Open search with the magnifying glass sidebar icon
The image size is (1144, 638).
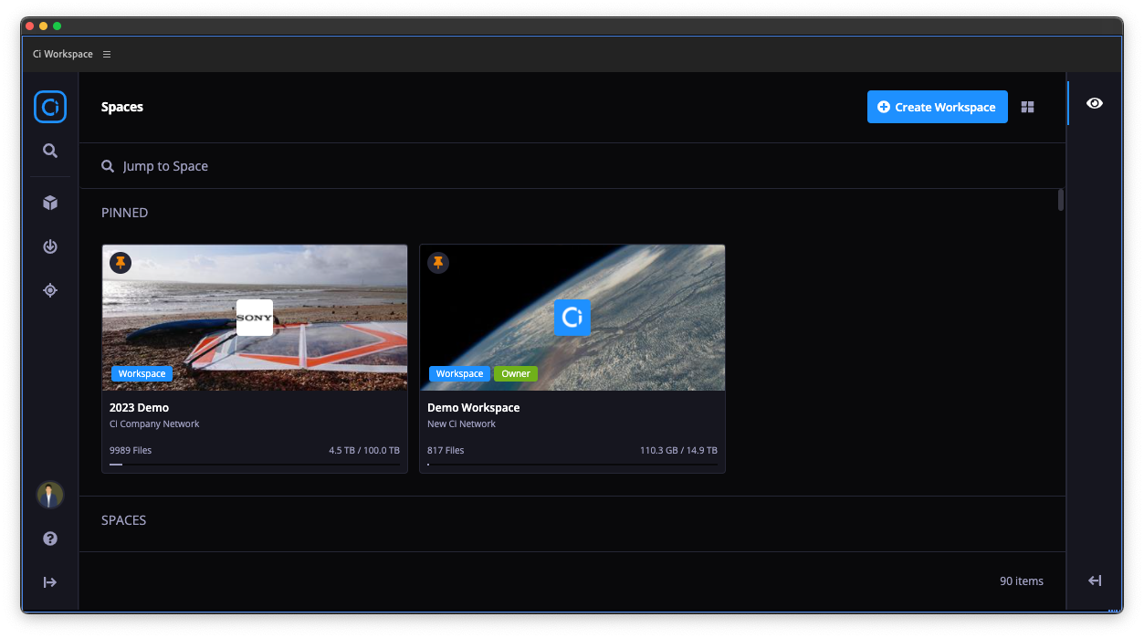pyautogui.click(x=50, y=151)
